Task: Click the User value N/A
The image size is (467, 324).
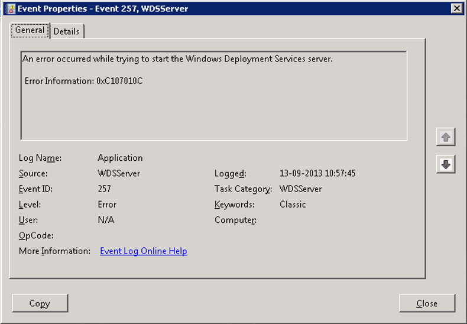Action: pyautogui.click(x=106, y=220)
